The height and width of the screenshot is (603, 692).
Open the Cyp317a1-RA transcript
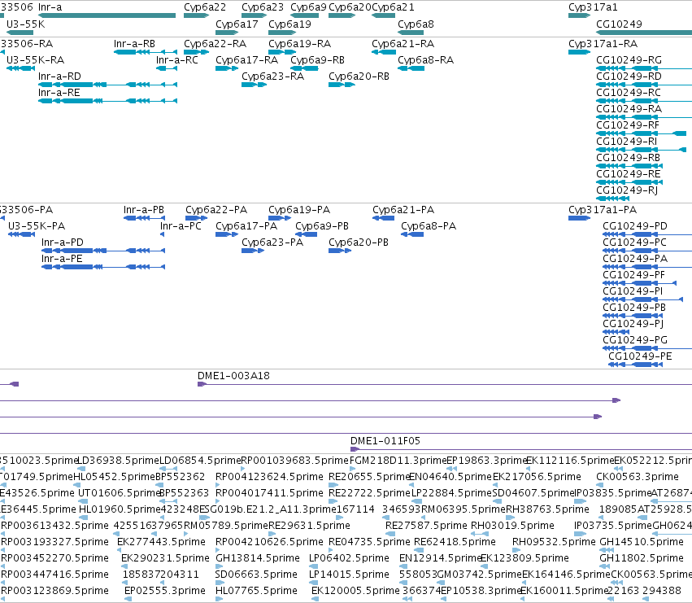click(x=580, y=52)
